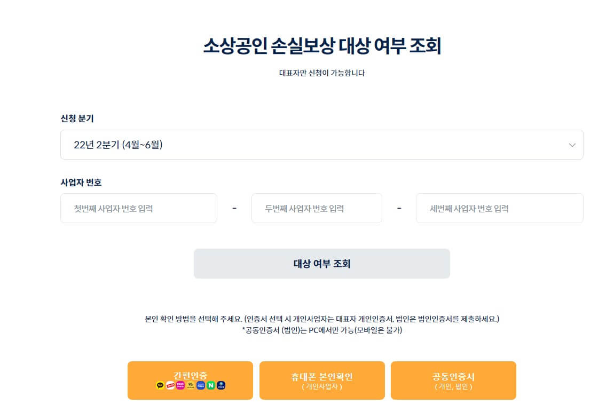Screen dimensions: 614x420
Task: Expand the 22년 2분기 selection list
Action: pos(321,145)
